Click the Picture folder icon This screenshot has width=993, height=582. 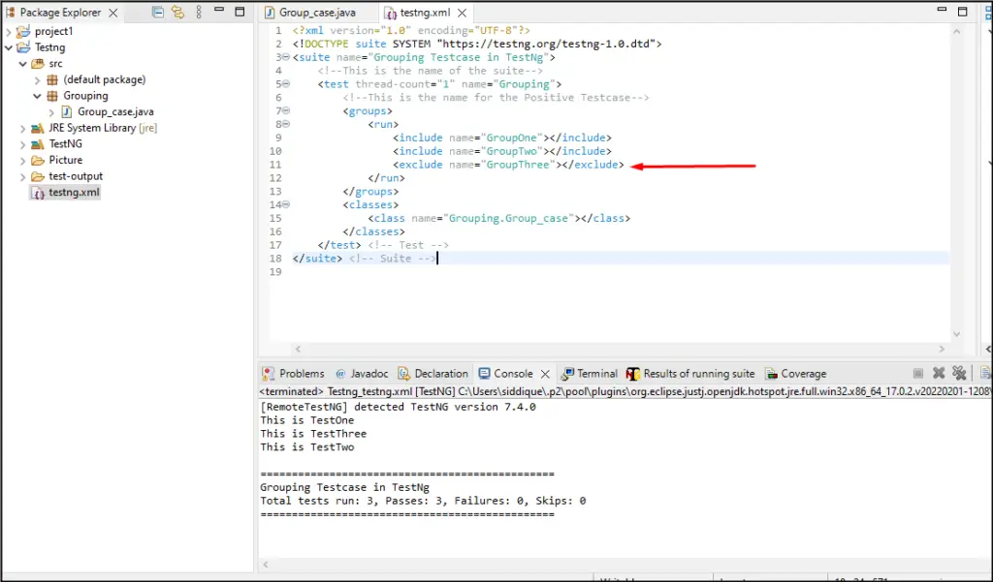[x=38, y=160]
